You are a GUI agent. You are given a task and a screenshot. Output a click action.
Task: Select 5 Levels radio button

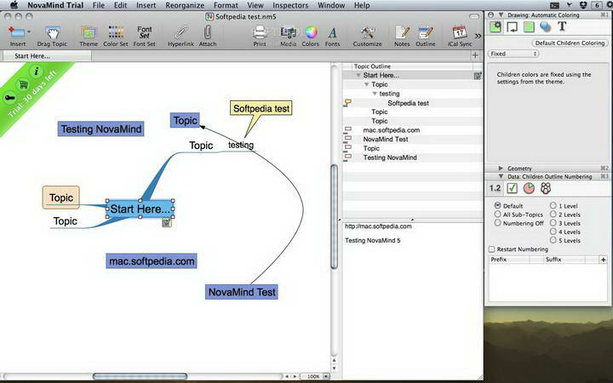553,240
